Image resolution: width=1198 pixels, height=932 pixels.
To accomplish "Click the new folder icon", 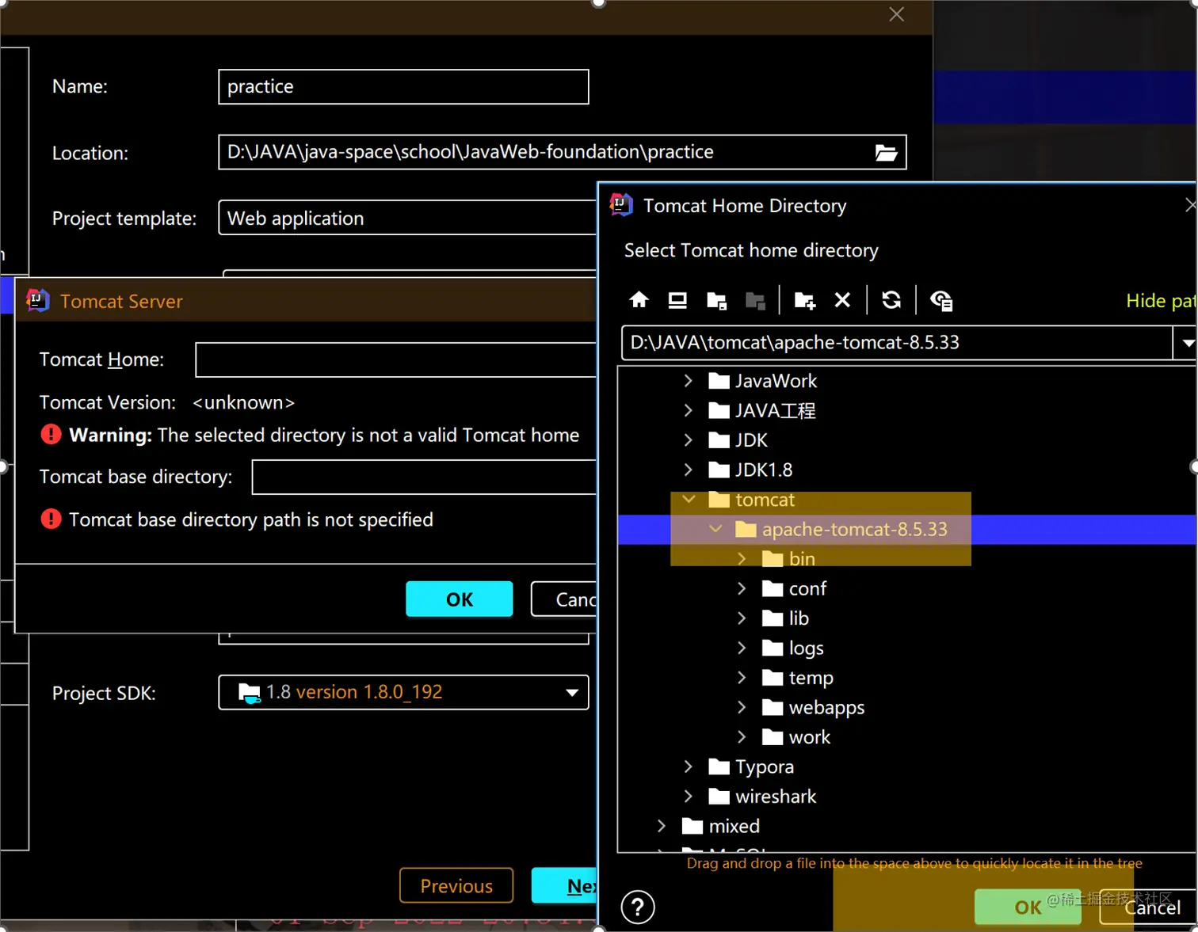I will [804, 300].
